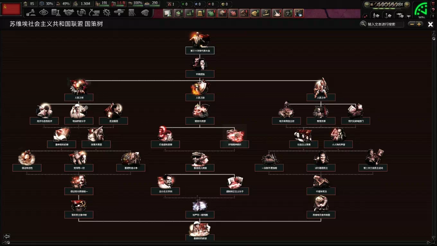Select the 重组线人网络 focus

[200, 168]
